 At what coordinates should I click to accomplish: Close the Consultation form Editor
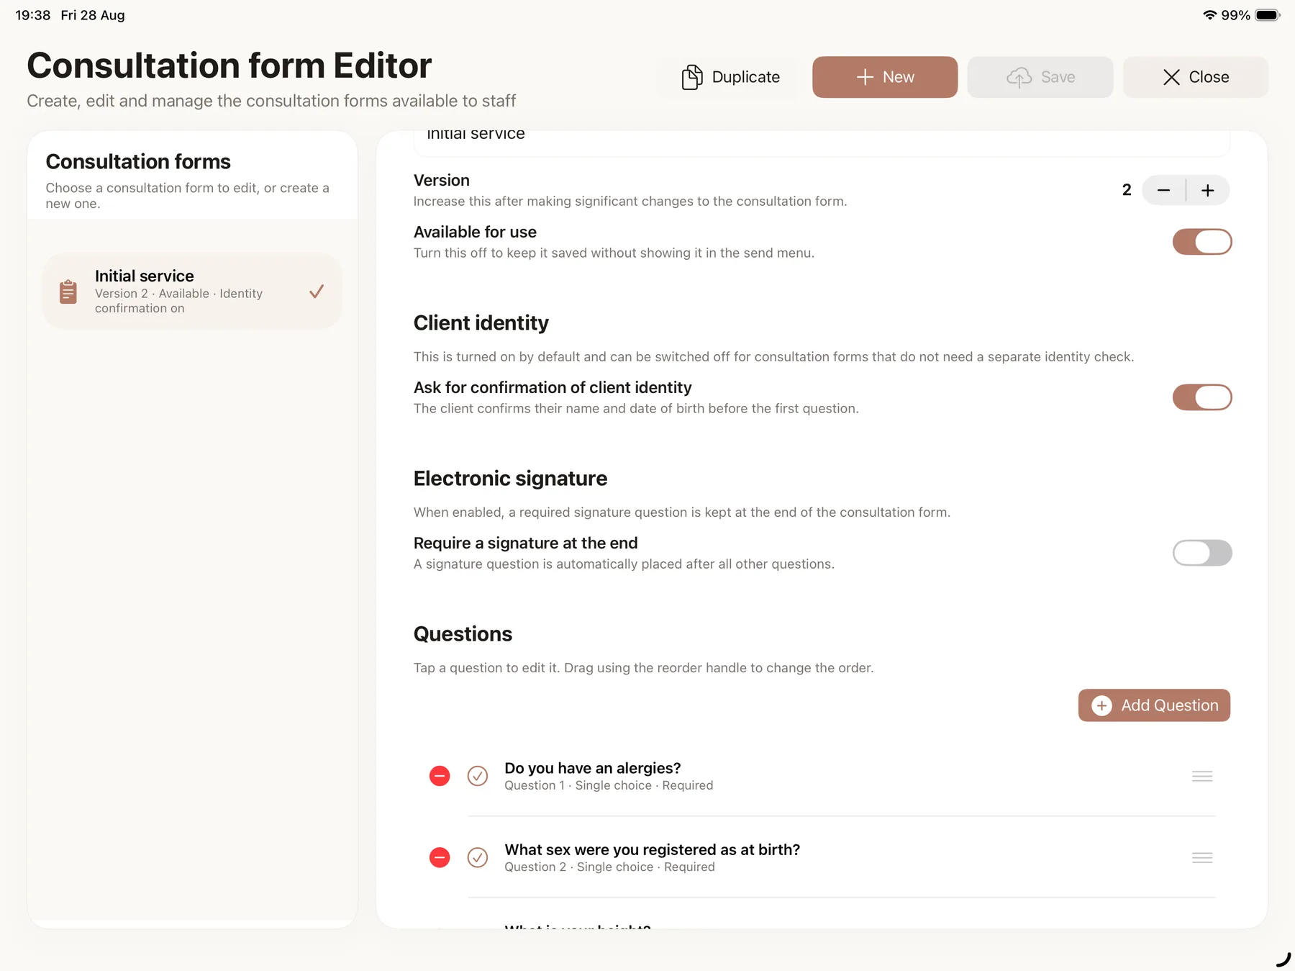point(1196,77)
